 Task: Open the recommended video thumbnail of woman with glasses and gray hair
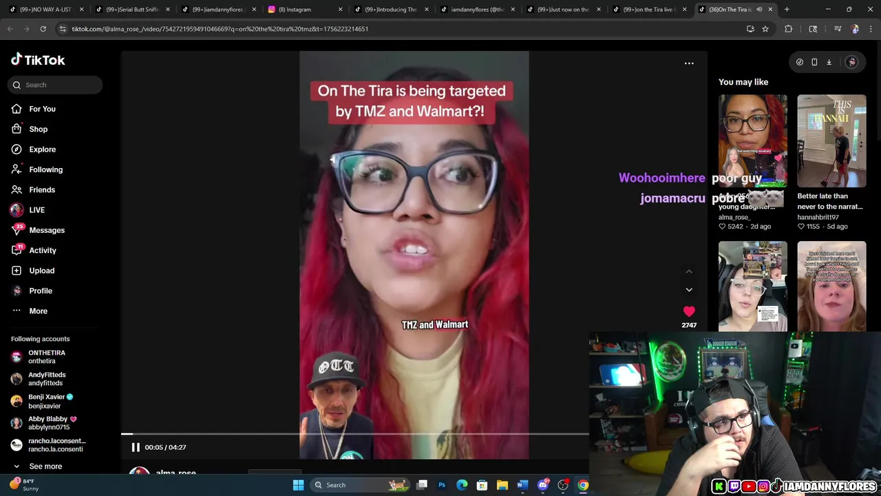click(x=753, y=286)
